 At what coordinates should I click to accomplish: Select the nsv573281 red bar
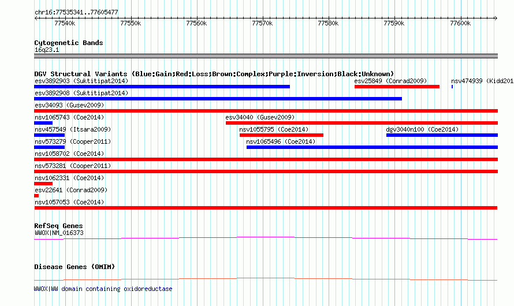coord(266,171)
